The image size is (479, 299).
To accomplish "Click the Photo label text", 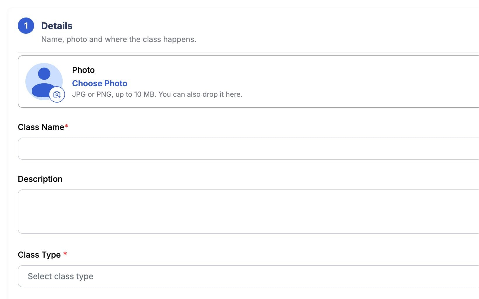I will tap(83, 70).
